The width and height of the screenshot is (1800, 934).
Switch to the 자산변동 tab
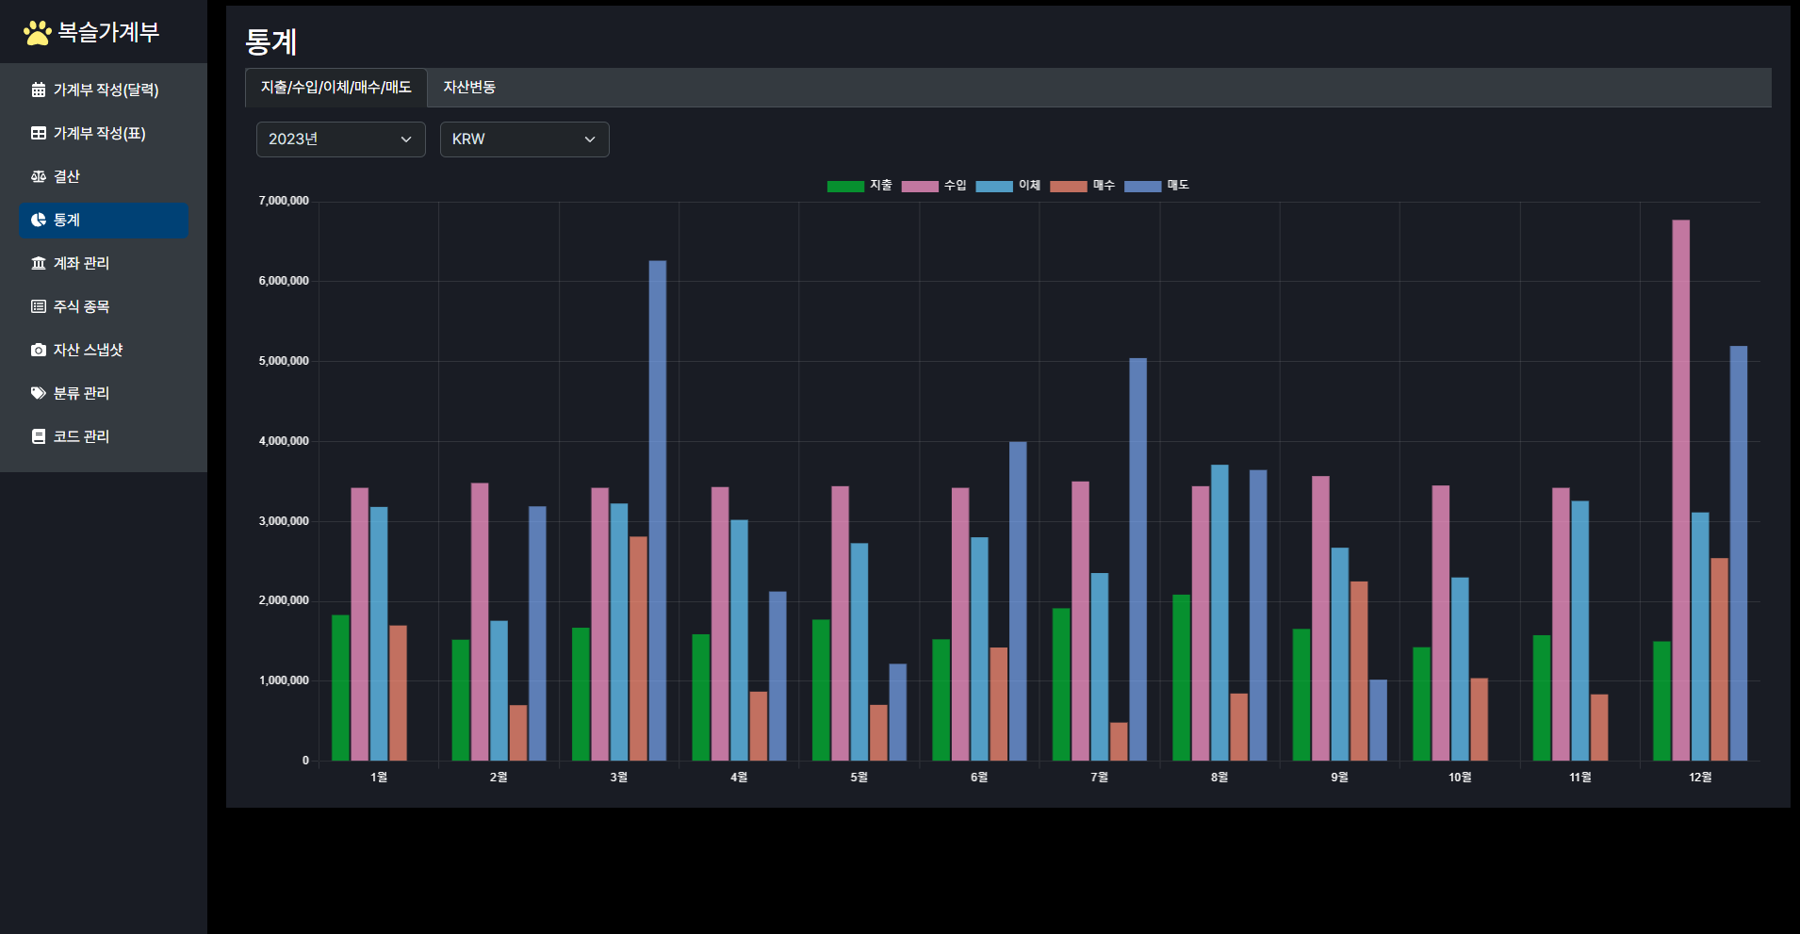pyautogui.click(x=469, y=87)
